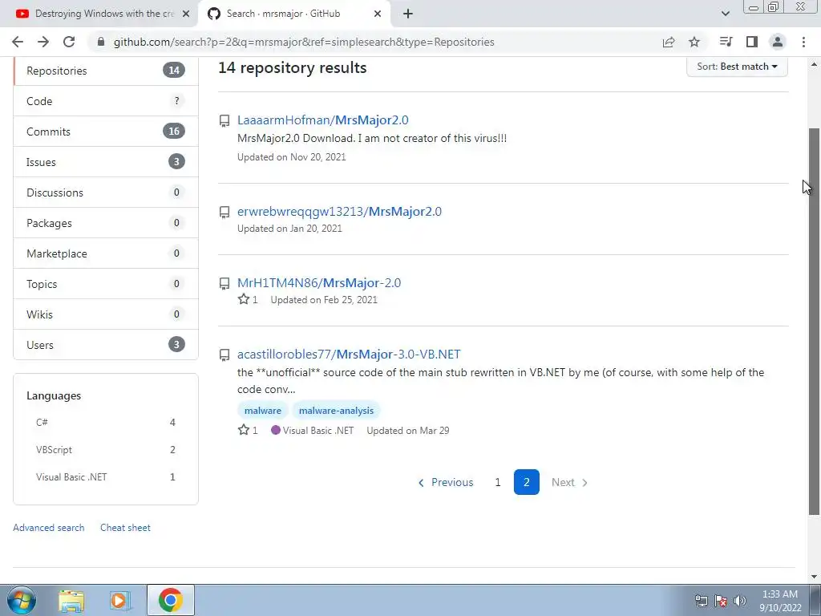Open the Sort: Best match dropdown
Viewport: 821px width, 616px height.
tap(737, 67)
